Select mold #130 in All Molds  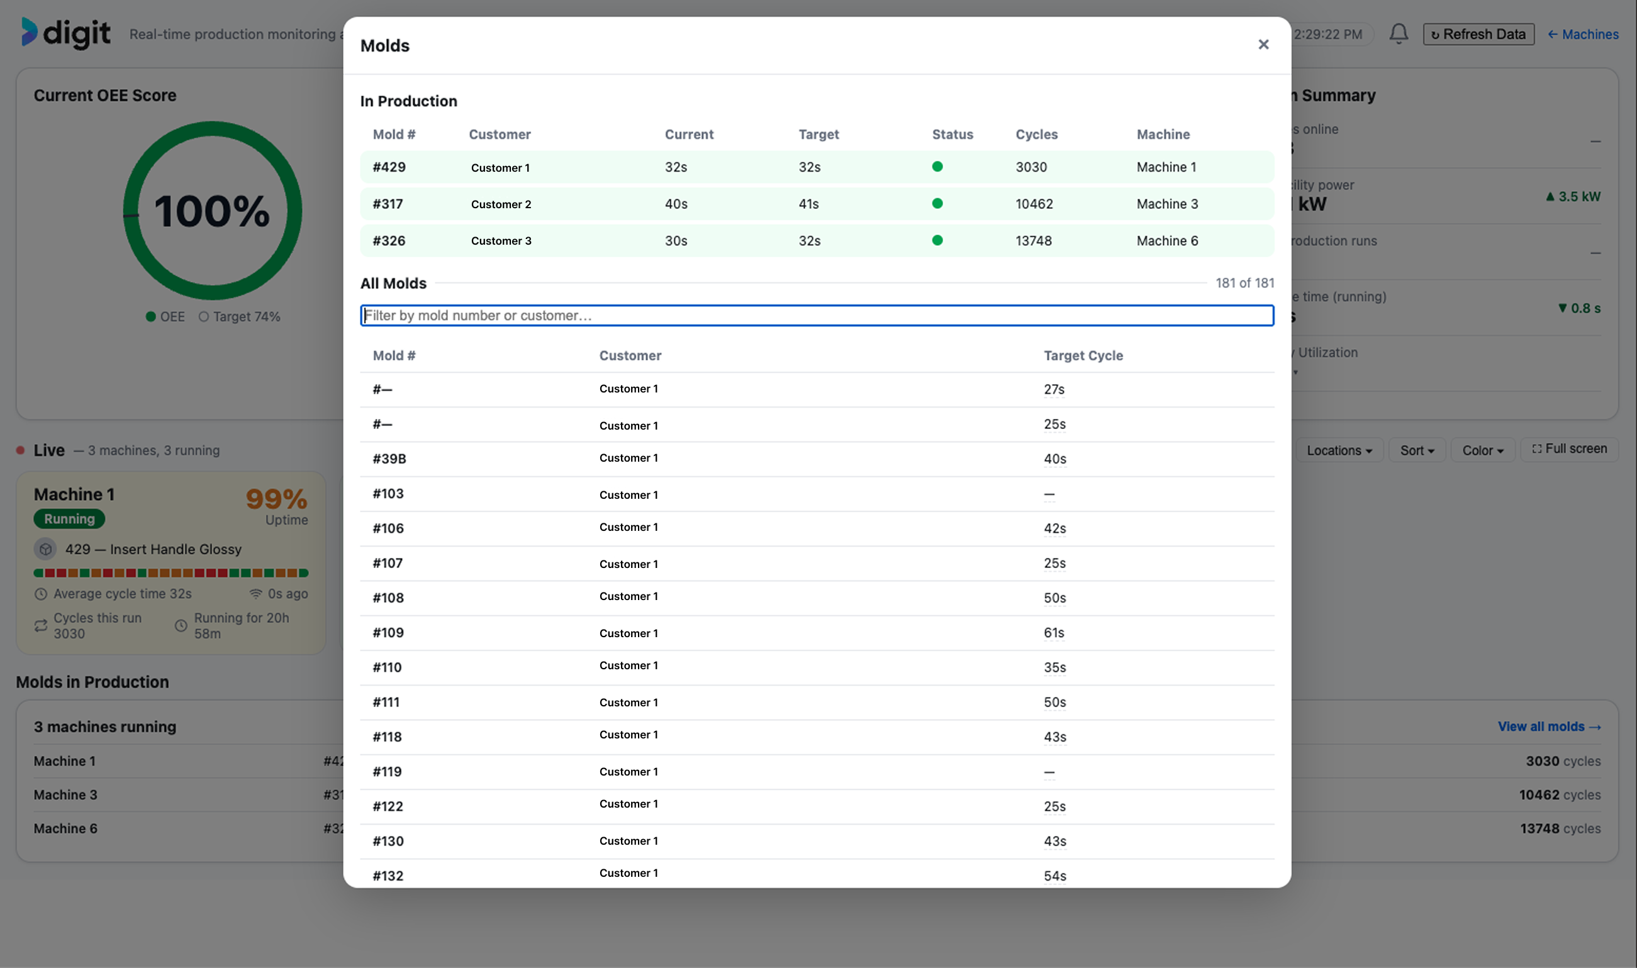coord(817,842)
